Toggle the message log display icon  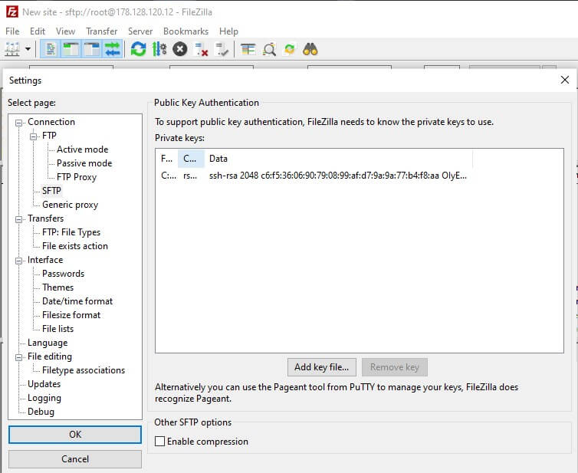pos(51,49)
